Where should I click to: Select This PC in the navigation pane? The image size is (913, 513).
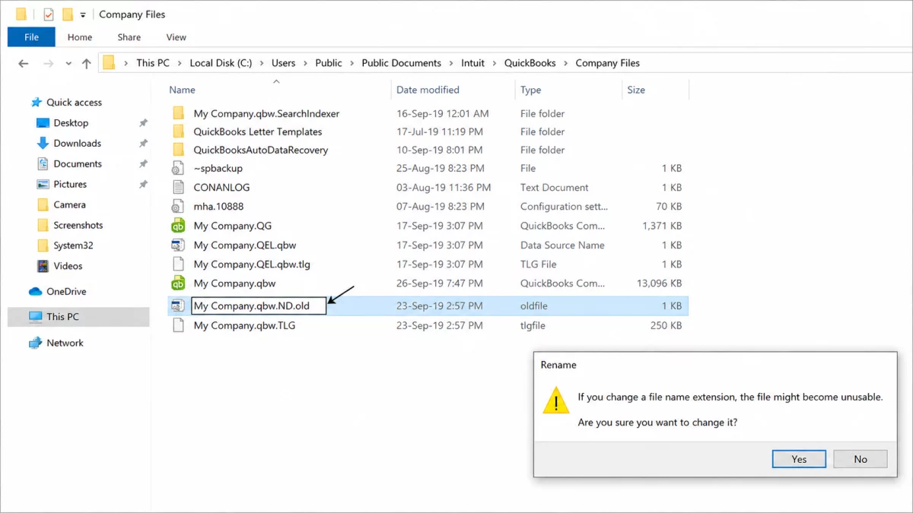click(78, 317)
